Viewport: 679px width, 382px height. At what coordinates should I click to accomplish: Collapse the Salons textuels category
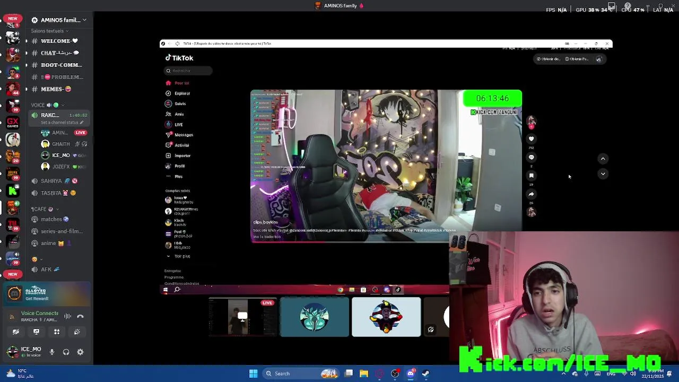click(50, 31)
